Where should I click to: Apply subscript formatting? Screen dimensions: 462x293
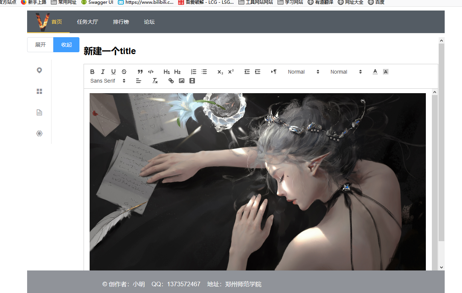coord(220,72)
